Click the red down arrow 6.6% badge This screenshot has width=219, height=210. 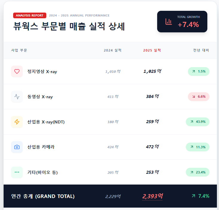tap(199, 97)
